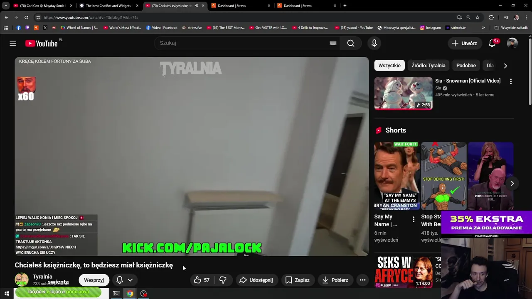Open the more actions three-dot button under the video
The image size is (532, 299).
coord(362,280)
